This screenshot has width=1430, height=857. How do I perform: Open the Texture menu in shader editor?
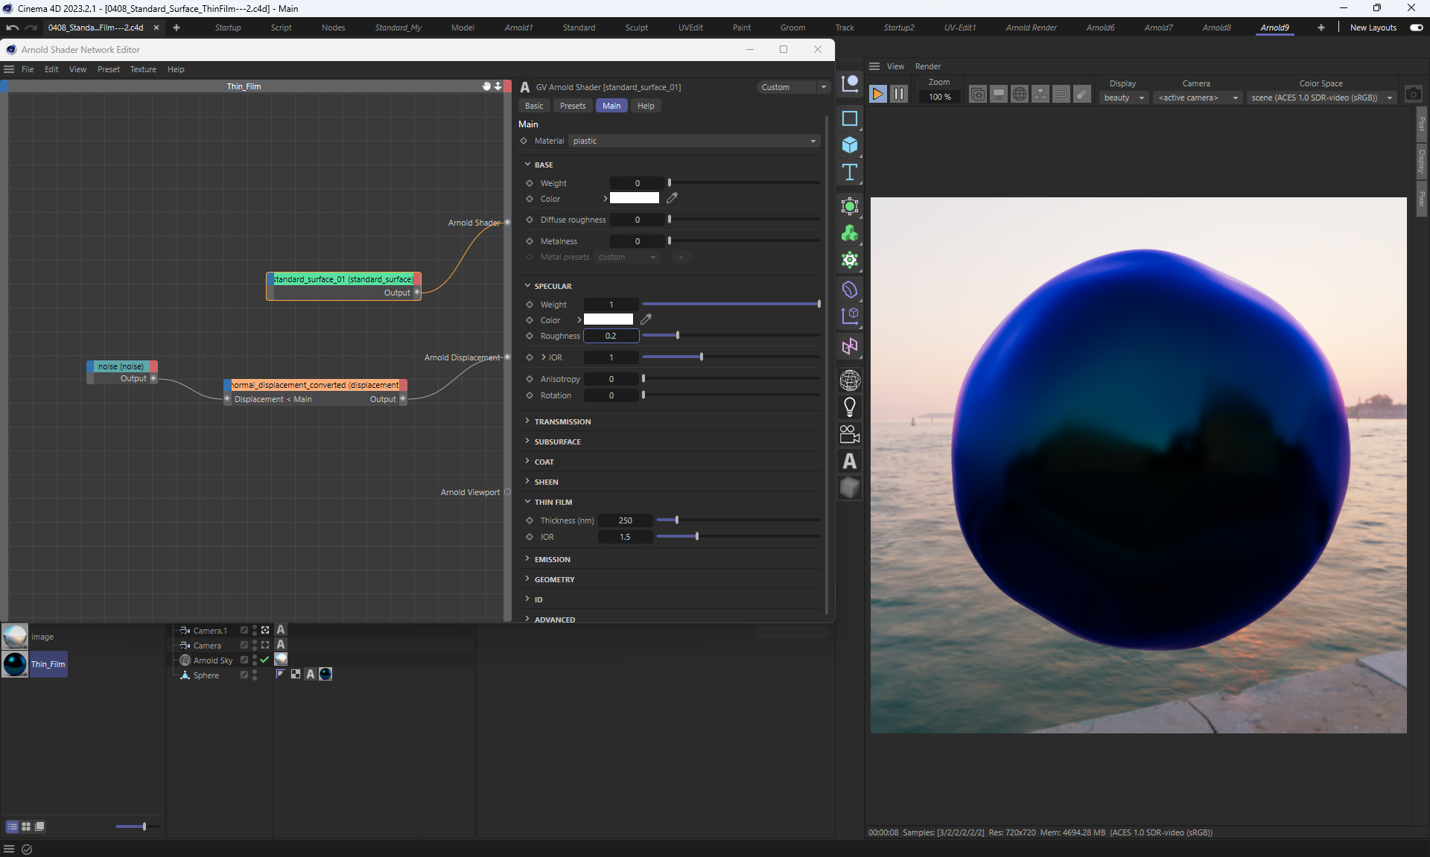(143, 69)
